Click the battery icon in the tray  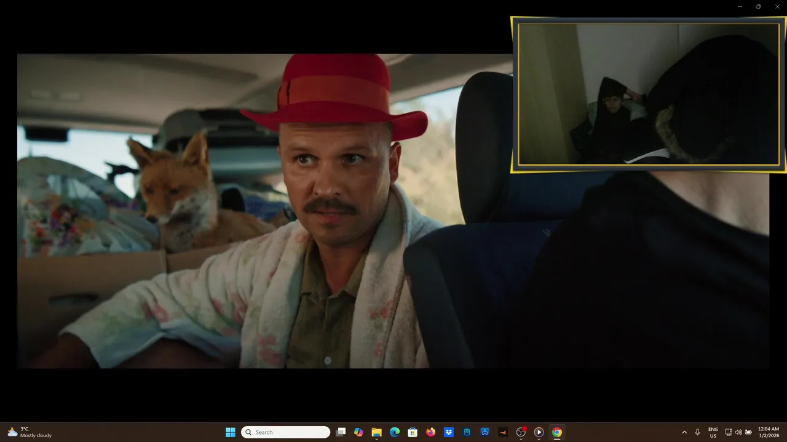tap(748, 432)
